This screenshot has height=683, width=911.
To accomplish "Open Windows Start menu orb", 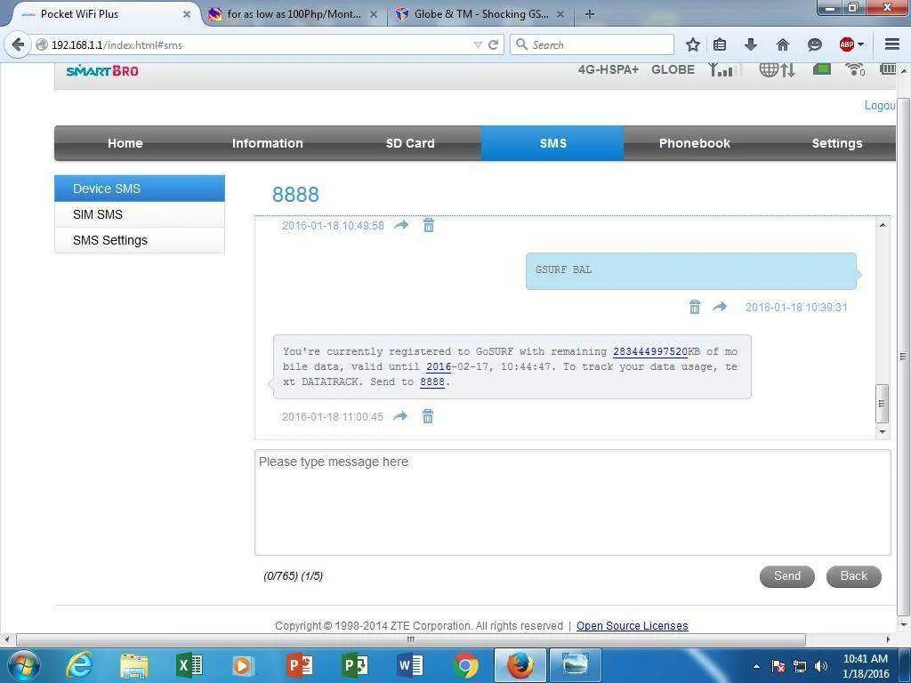I will tap(22, 665).
